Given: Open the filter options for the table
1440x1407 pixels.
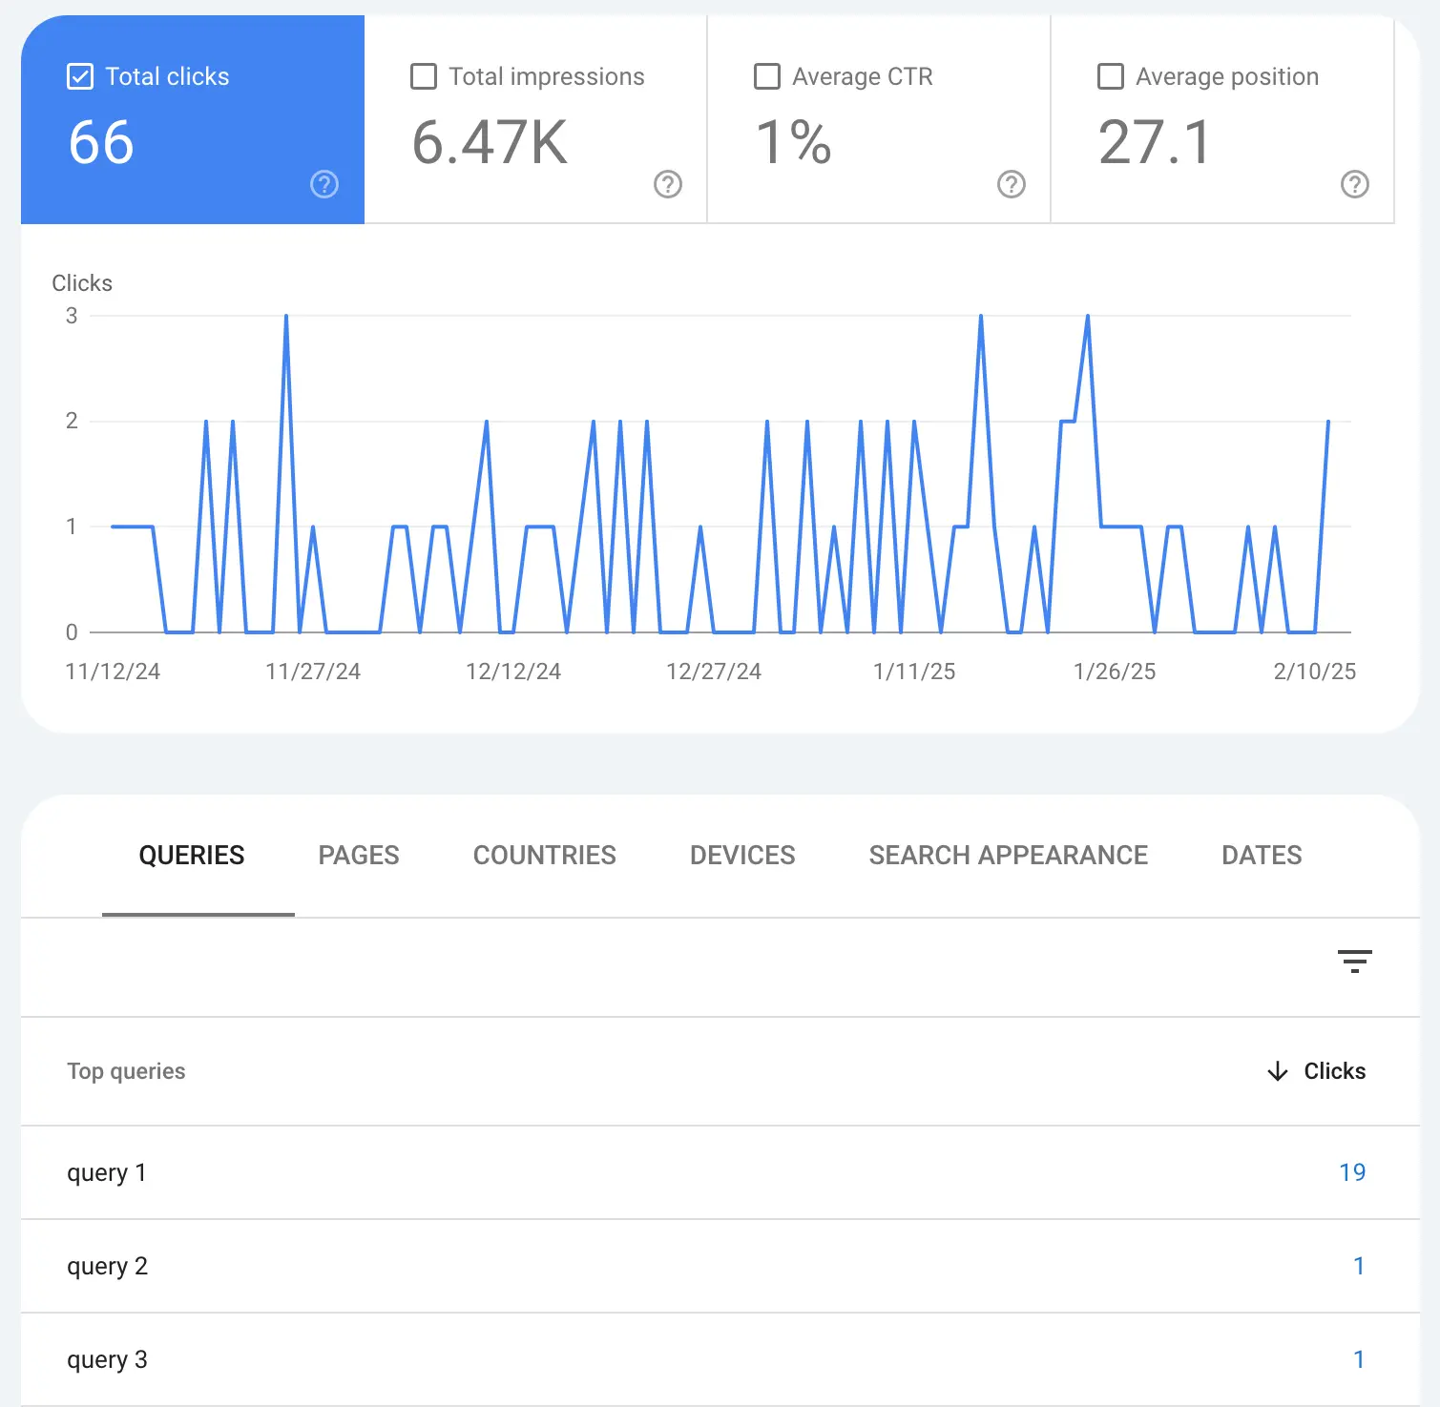Looking at the screenshot, I should pyautogui.click(x=1354, y=961).
